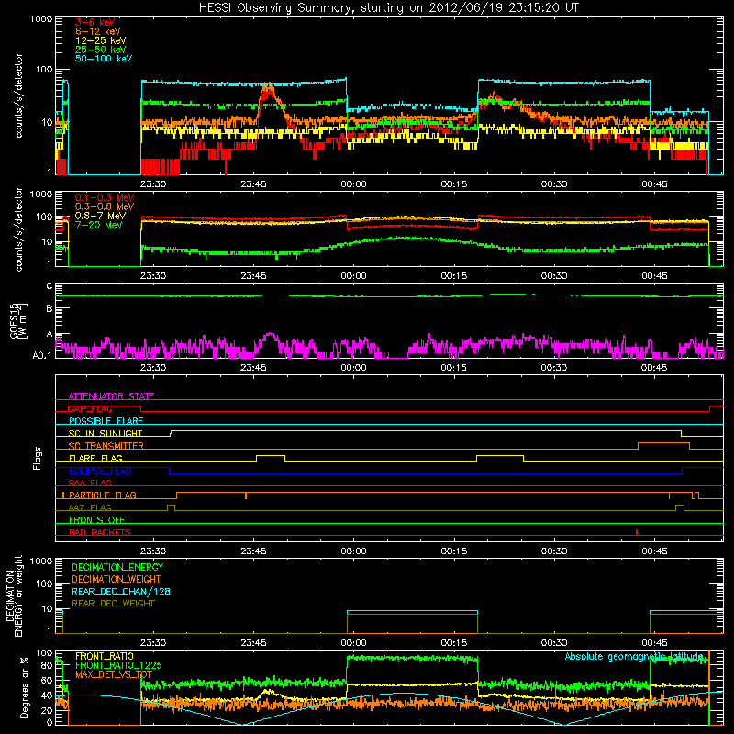Click the GAP_FLAG label
Image resolution: width=734 pixels, height=734 pixels.
90,408
